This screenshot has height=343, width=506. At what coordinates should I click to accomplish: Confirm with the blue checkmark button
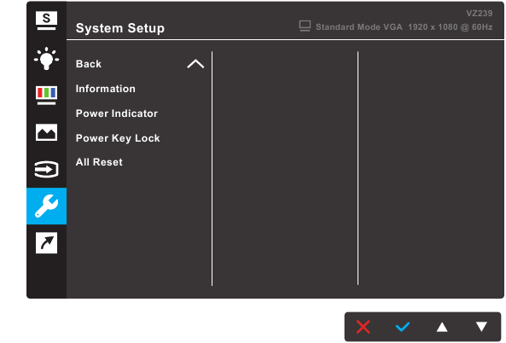point(403,327)
